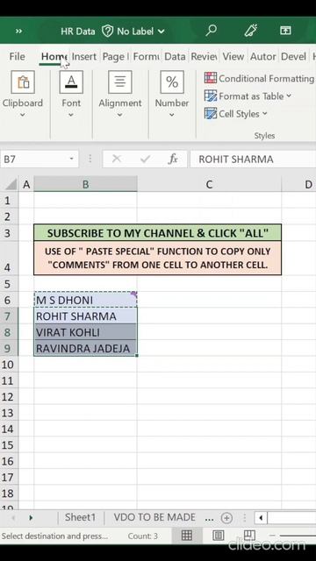Viewport: 316px width, 561px height.
Task: Click the horizontal scrollbar left arrow
Action: (x=261, y=518)
